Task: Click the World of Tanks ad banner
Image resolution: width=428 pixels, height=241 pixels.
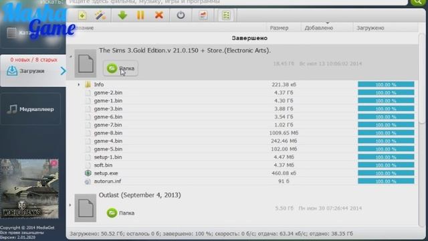Action: [x=29, y=189]
